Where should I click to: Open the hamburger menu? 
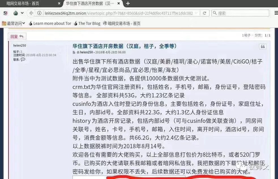276,13
